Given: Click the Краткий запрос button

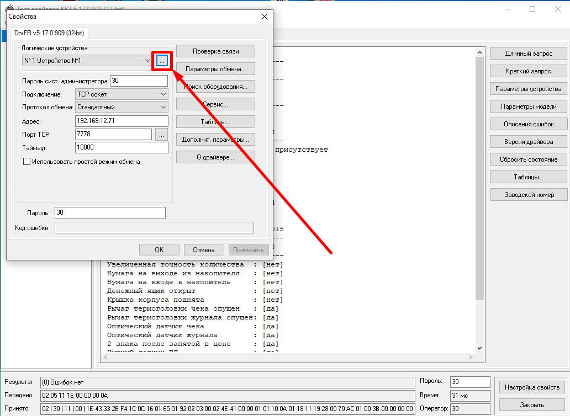Looking at the screenshot, I should pyautogui.click(x=529, y=71).
